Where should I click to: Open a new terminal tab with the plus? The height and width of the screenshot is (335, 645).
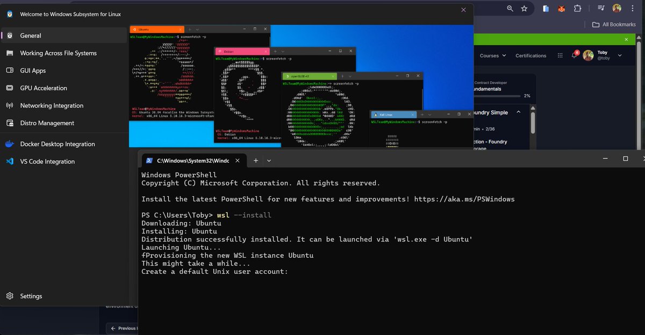coord(255,160)
